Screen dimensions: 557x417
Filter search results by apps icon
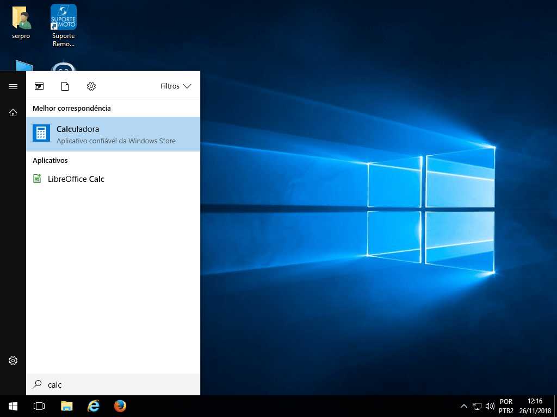39,86
